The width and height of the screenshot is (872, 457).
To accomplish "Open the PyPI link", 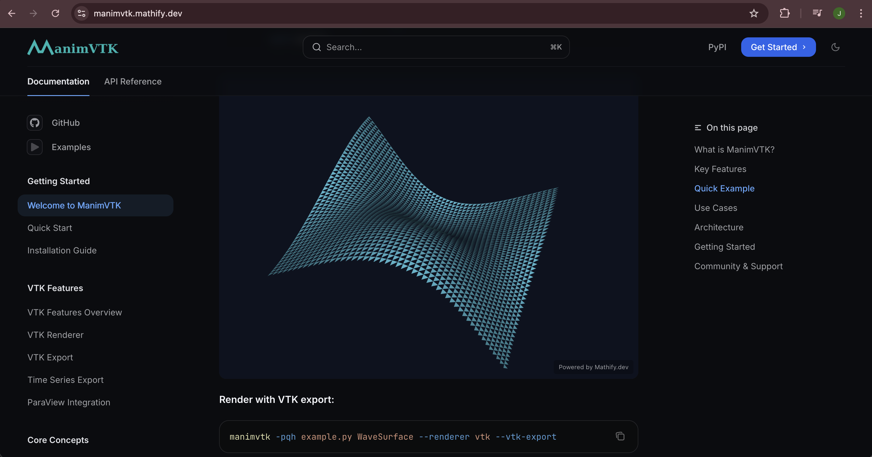I will point(717,47).
